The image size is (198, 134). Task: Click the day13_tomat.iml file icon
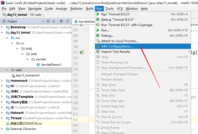(x=13, y=75)
